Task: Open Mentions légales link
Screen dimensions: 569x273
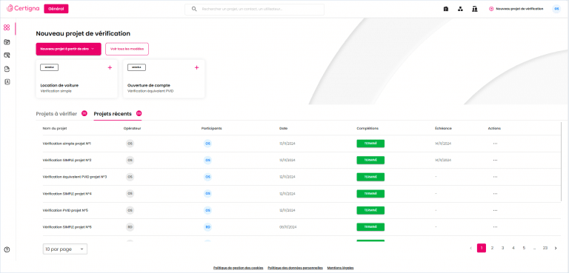Action: click(340, 268)
